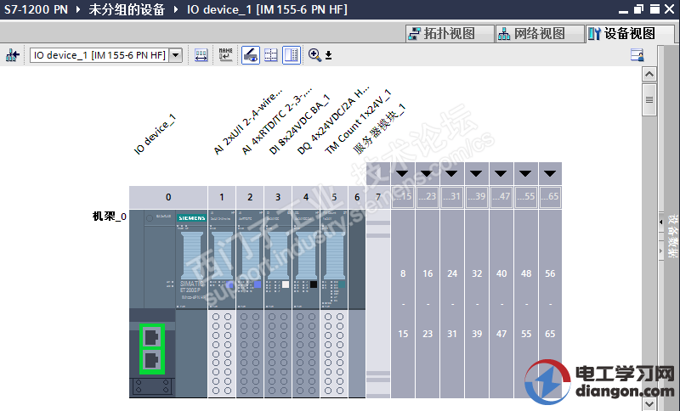Expand slots 8-15 with the arrow
Image resolution: width=680 pixels, height=411 pixels.
pos(402,174)
